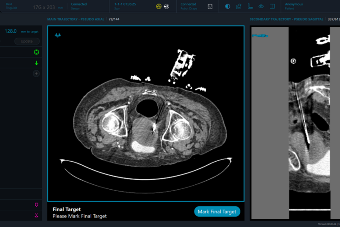Click the blue orientation figure in axial view
340x227 pixels.
pos(58,35)
